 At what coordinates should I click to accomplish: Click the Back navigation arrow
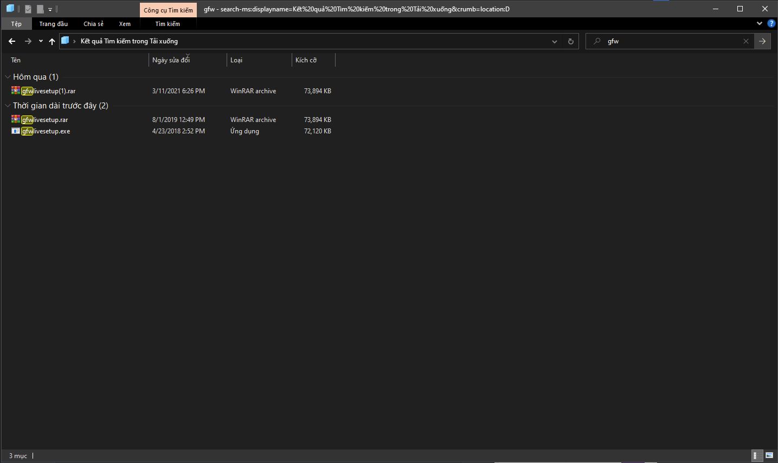click(x=12, y=41)
